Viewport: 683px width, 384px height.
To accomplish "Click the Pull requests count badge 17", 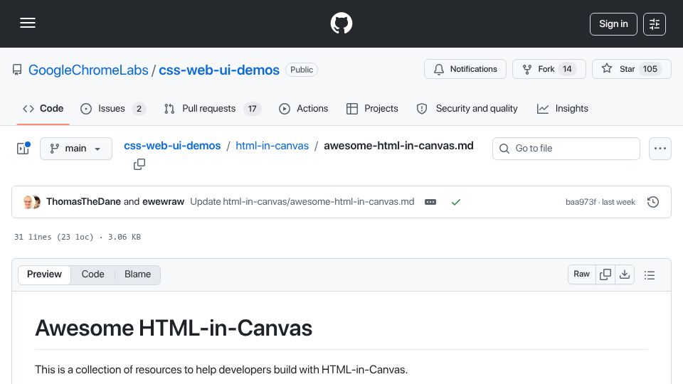I will [x=252, y=109].
